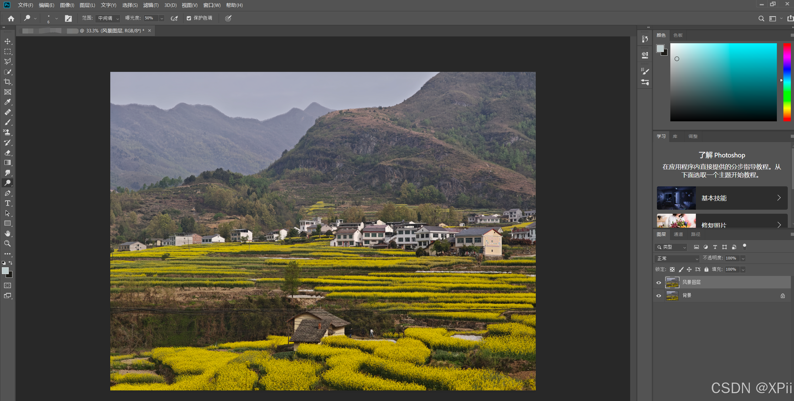The image size is (794, 401).
Task: Select the Pen tool
Action: click(x=7, y=193)
